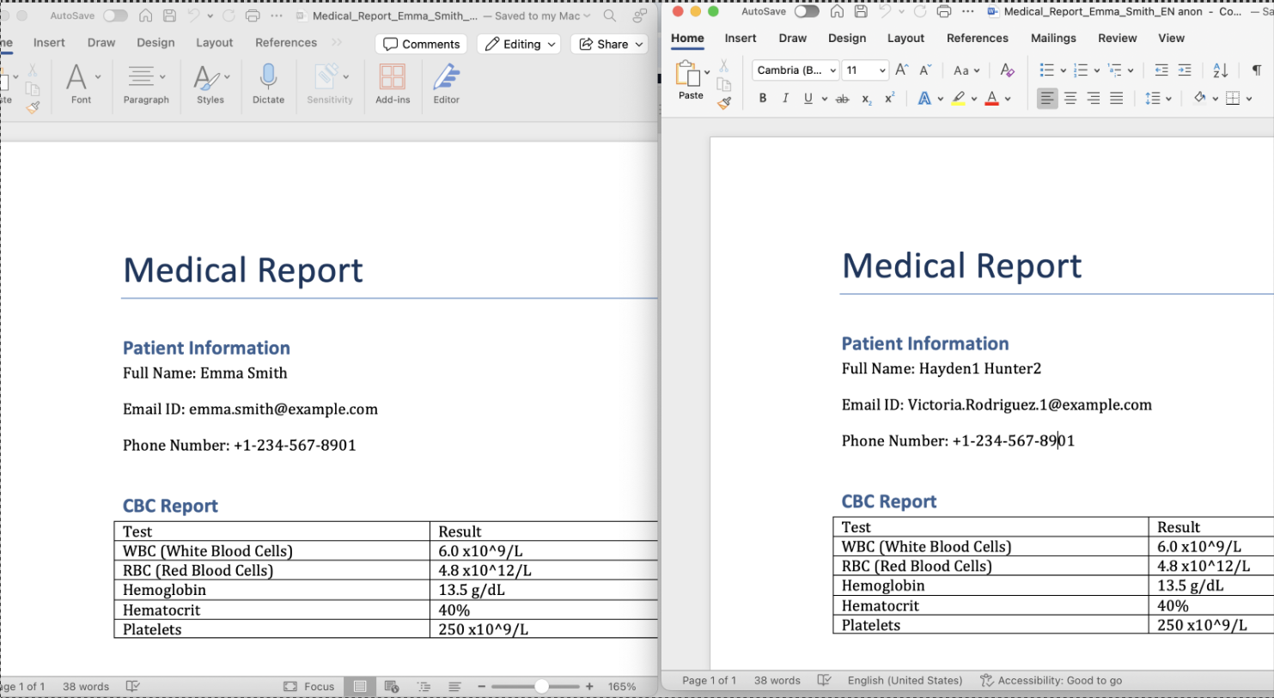Click the Clear Formatting eraser icon
Image resolution: width=1274 pixels, height=698 pixels.
click(x=1008, y=70)
